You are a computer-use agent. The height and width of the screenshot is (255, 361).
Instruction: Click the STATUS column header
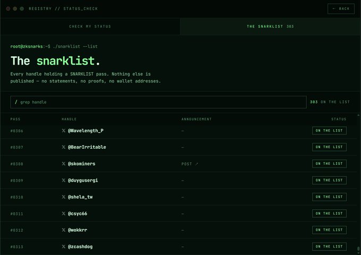(x=339, y=119)
